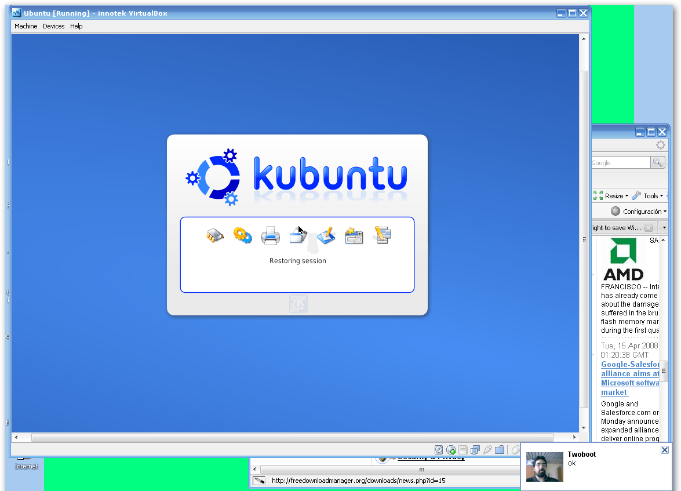Click into the Google search field
Screen dimensions: 681x491
click(x=620, y=162)
